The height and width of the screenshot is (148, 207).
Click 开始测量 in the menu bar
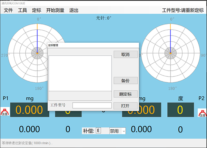click(x=55, y=10)
